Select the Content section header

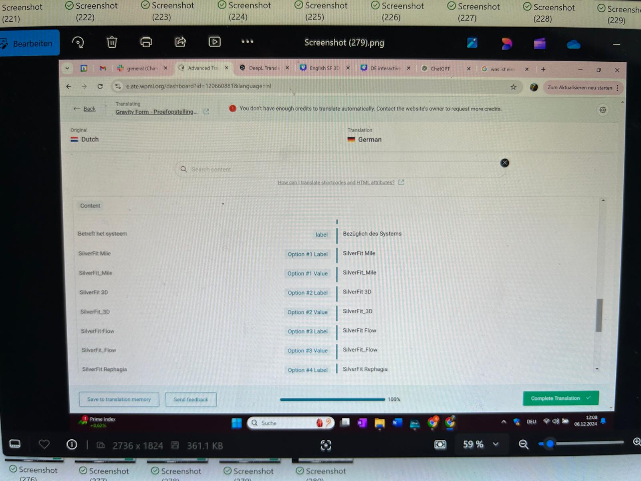(90, 206)
